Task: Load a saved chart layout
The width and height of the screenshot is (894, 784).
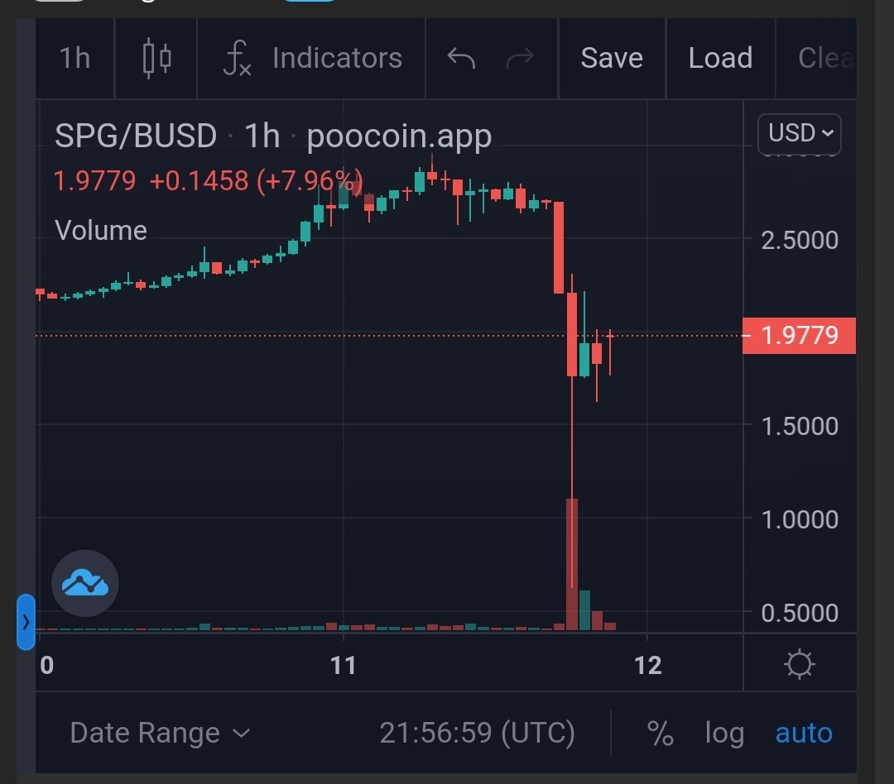Action: pos(720,58)
